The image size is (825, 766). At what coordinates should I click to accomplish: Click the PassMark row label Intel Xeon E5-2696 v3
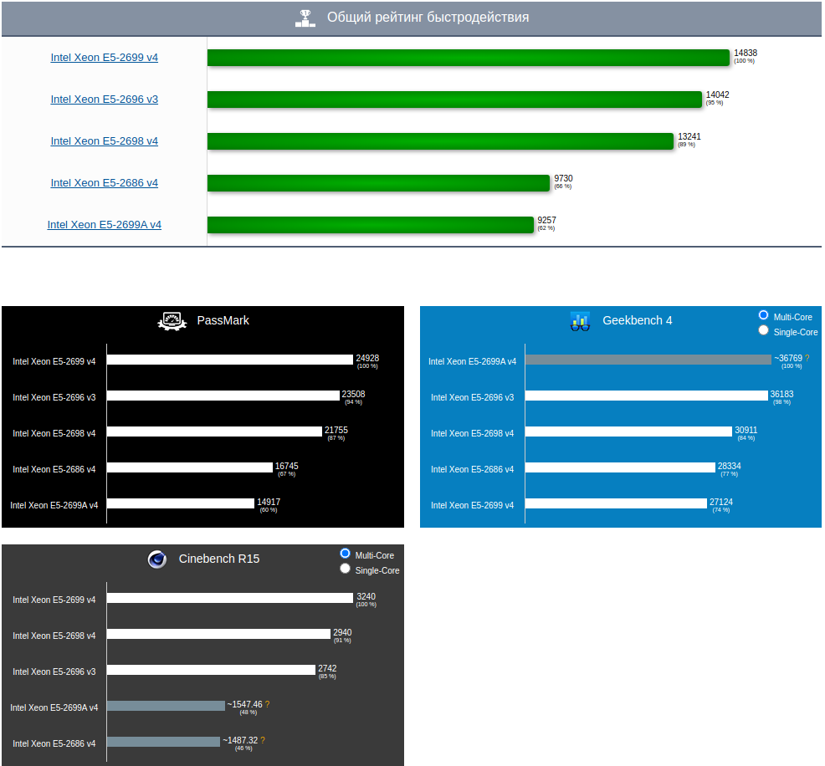point(54,397)
